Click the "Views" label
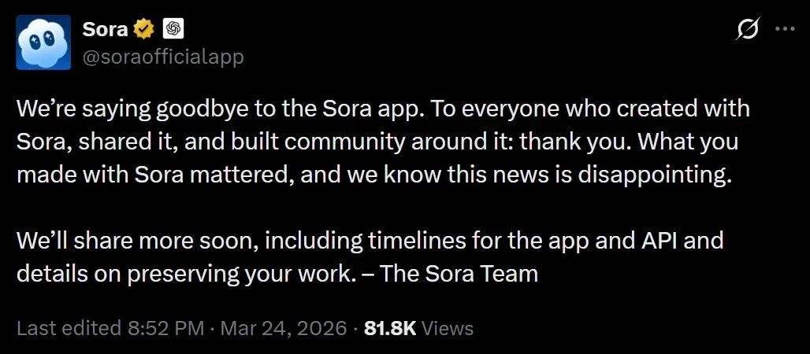Image resolution: width=810 pixels, height=354 pixels. [448, 328]
